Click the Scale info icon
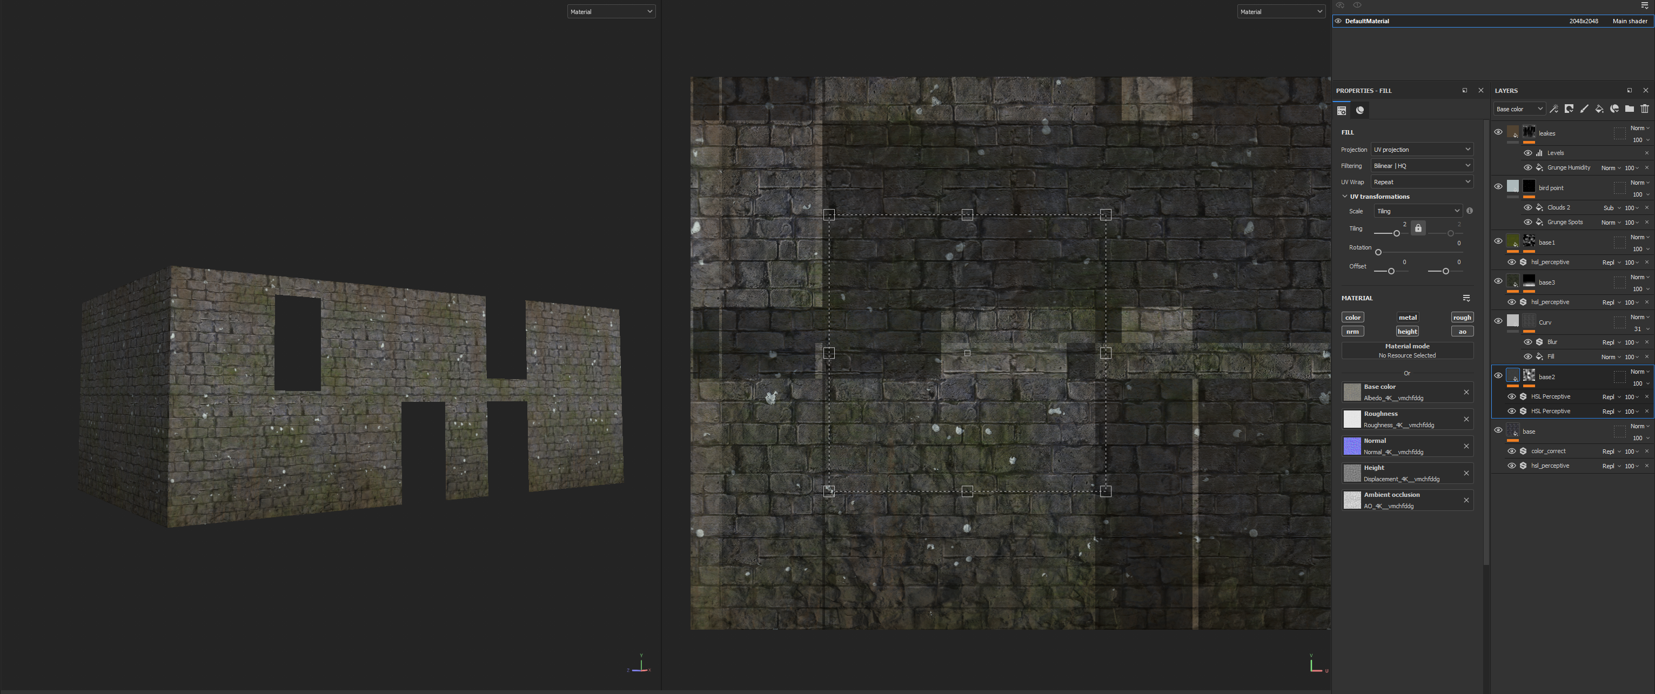Viewport: 1655px width, 694px height. click(x=1469, y=211)
